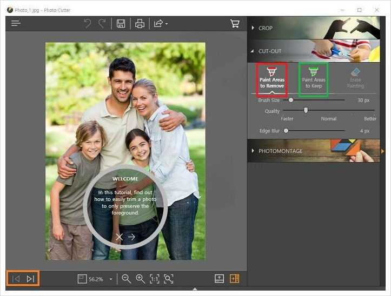
Task: Undo the last action
Action: click(88, 24)
